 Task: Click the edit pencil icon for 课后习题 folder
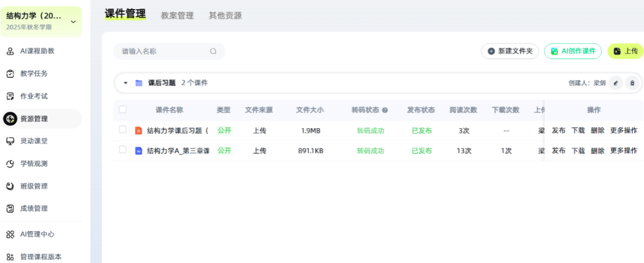(x=616, y=83)
